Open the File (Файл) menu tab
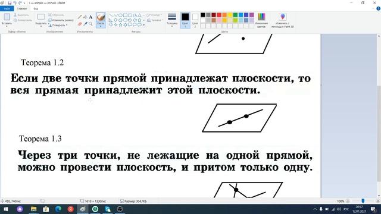 pos(7,8)
